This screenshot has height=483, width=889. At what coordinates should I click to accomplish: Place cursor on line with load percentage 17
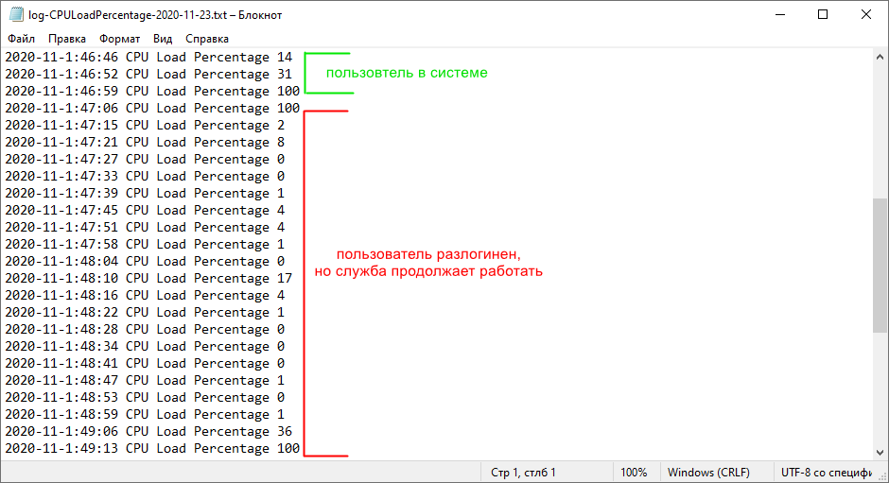point(142,279)
